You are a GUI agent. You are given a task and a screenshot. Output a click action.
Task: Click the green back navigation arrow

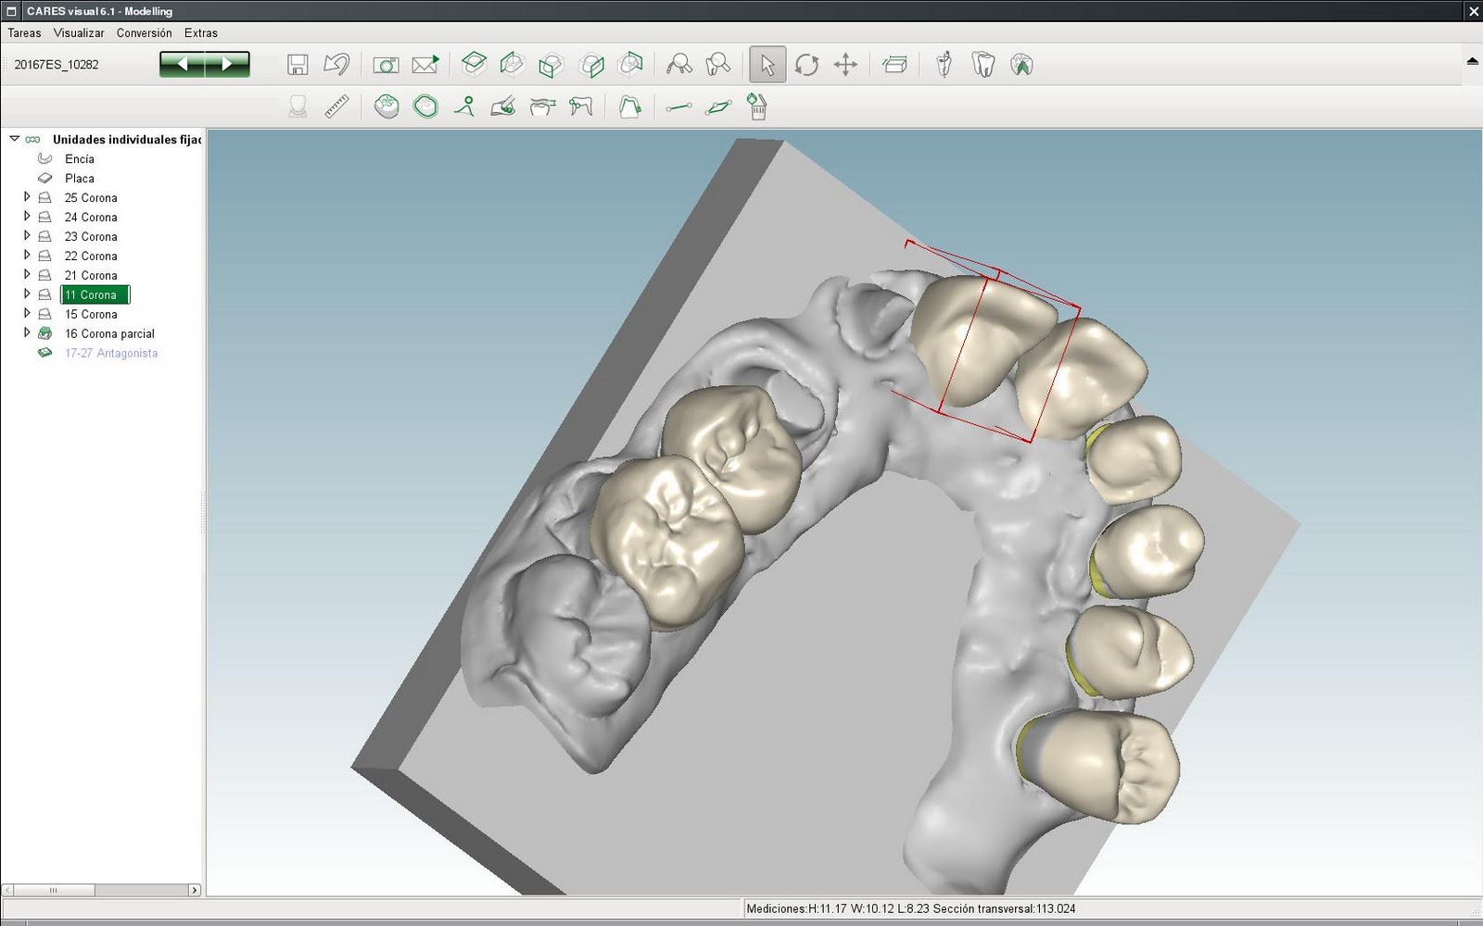point(183,63)
